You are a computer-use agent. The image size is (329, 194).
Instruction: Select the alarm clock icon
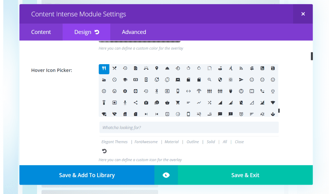point(241,114)
